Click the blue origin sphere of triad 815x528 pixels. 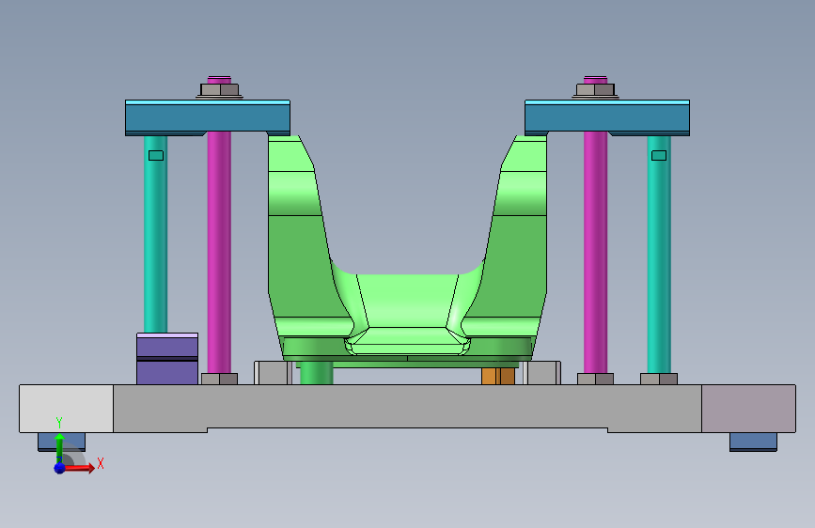(x=59, y=468)
